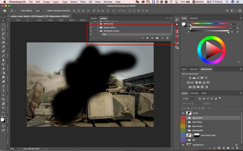This screenshot has width=243, height=151.
Task: Select the Path Selection tool
Action: pos(3,95)
